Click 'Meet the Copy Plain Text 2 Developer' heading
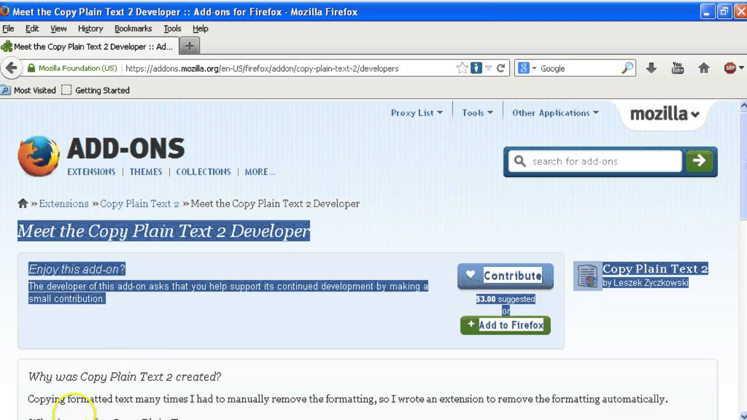Screen dimensions: 747x420 pyautogui.click(x=163, y=231)
